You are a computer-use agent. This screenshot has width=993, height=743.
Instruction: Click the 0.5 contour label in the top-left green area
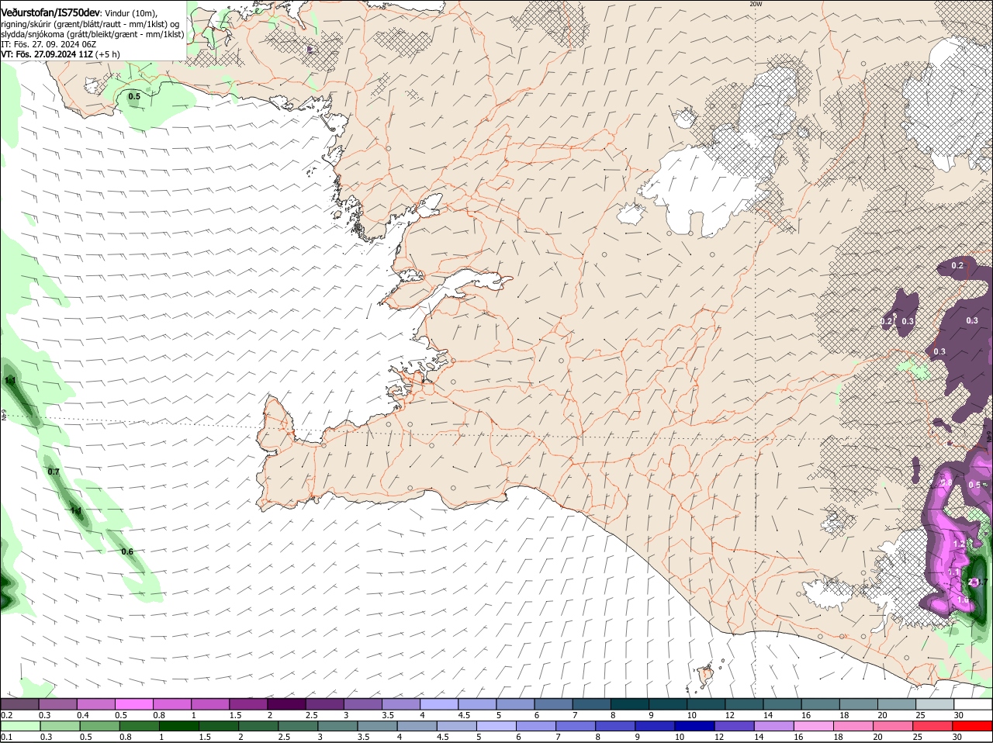click(x=134, y=96)
